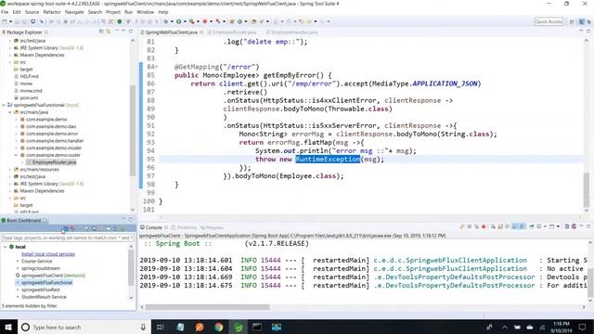The image size is (594, 334).
Task: Click the Install local cloud services link
Action: pos(48,254)
